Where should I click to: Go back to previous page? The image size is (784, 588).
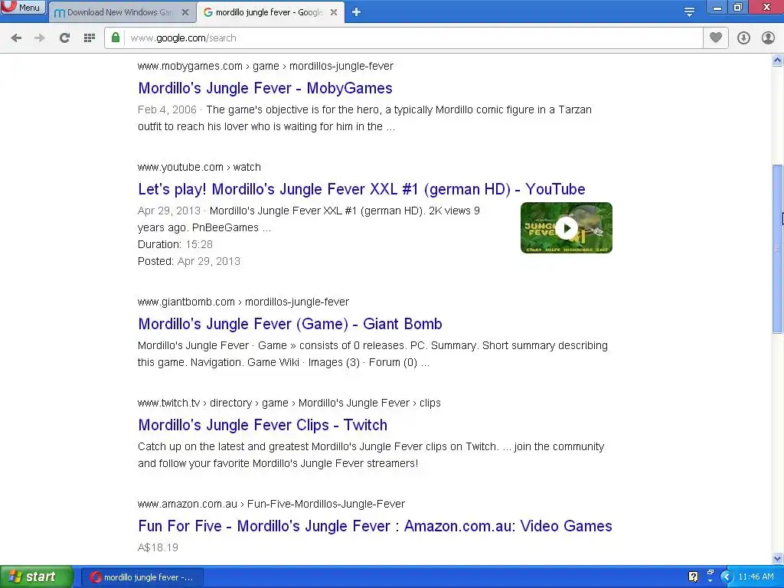pyautogui.click(x=16, y=38)
